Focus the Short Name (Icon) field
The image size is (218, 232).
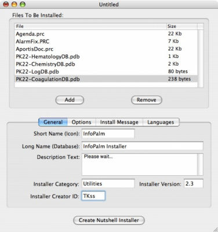pos(108,134)
